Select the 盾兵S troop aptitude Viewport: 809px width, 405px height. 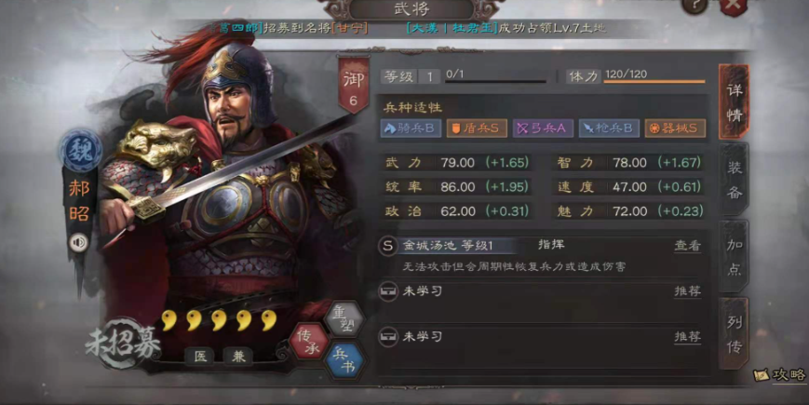coord(477,128)
